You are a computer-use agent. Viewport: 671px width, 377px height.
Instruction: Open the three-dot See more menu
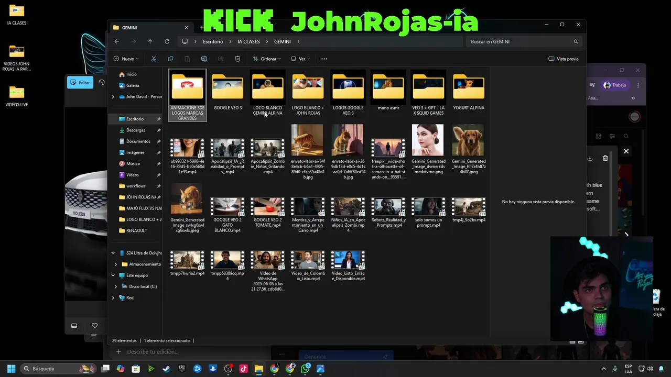click(324, 59)
